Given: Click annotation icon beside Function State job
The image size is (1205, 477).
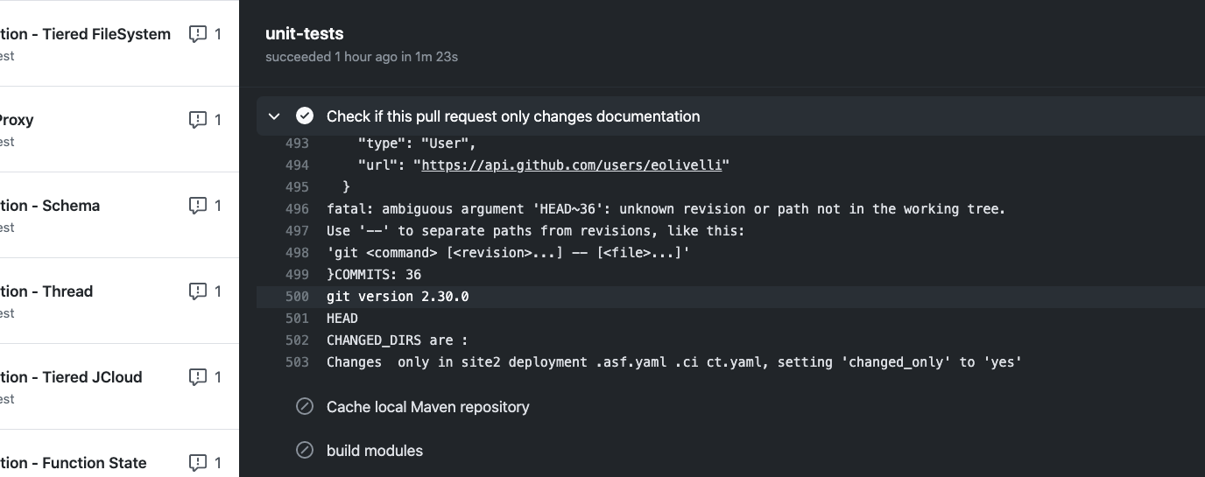Looking at the screenshot, I should coord(198,463).
